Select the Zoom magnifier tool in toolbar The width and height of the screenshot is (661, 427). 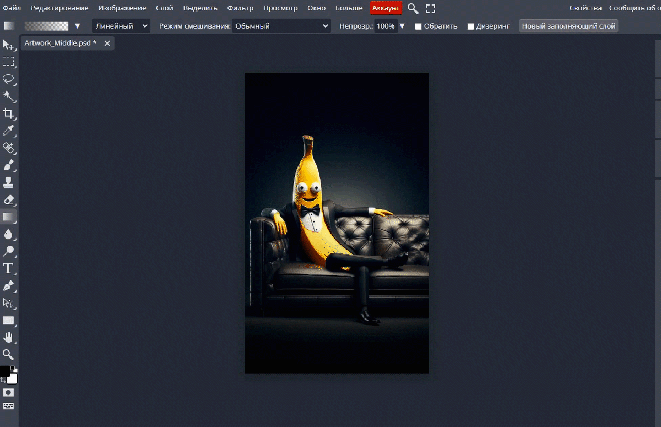8,354
